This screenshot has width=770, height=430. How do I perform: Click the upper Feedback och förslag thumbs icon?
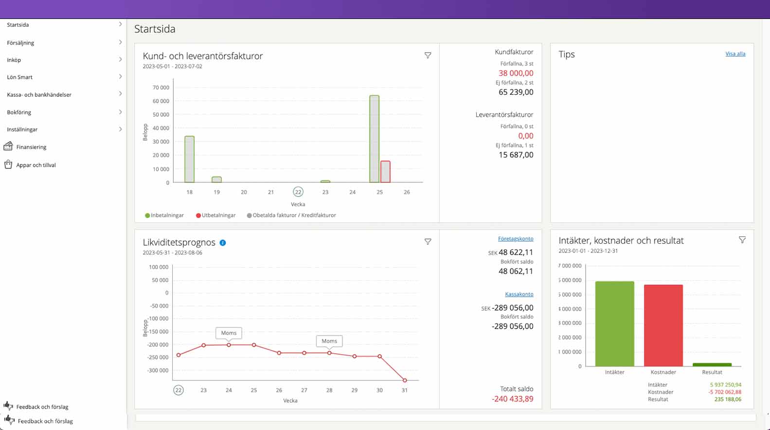click(8, 406)
